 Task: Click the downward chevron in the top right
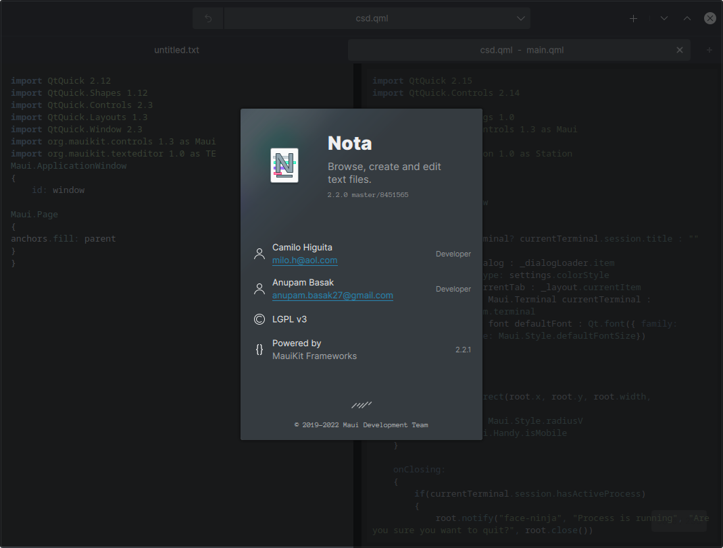(x=664, y=18)
